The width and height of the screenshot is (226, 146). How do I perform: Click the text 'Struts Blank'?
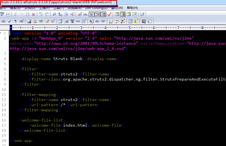click(x=68, y=59)
